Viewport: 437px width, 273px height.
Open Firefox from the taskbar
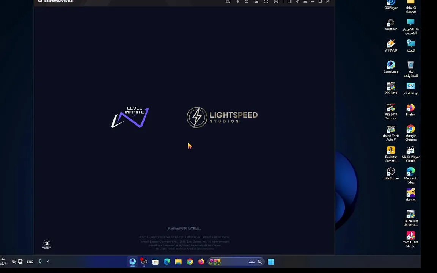point(201,262)
